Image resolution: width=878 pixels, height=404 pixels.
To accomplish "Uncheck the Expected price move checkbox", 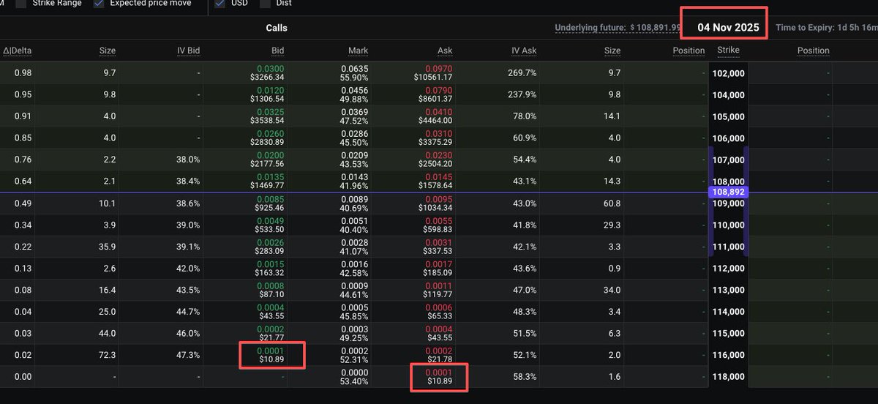I will [99, 4].
